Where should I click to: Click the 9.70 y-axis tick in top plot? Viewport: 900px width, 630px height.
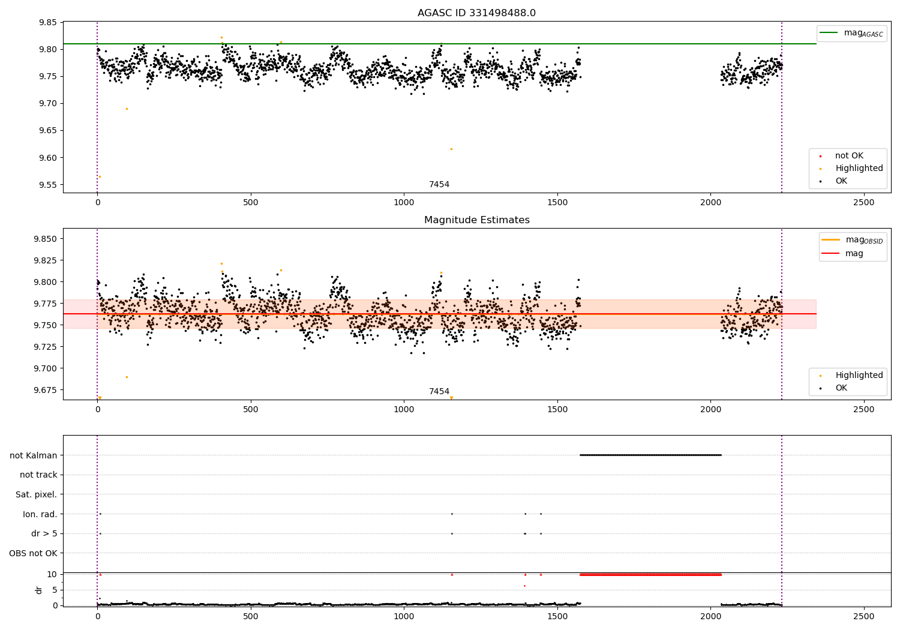pyautogui.click(x=47, y=104)
